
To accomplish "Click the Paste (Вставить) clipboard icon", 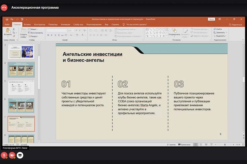I will click(8, 31).
